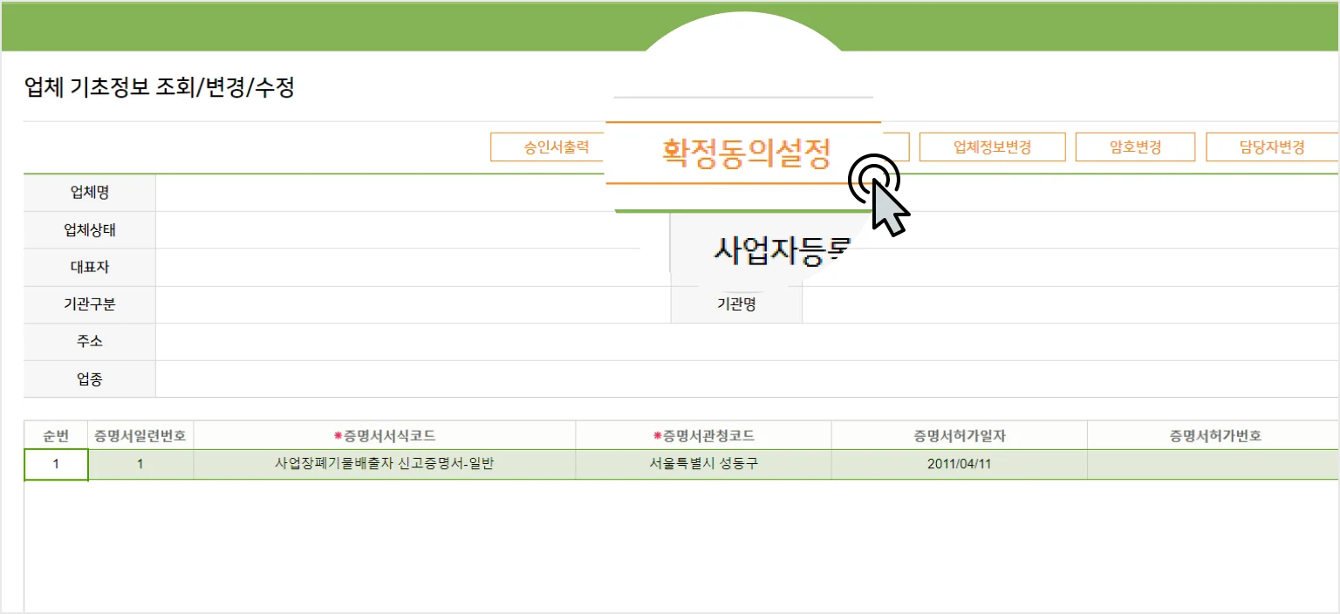Click the 순번 column header

(56, 434)
